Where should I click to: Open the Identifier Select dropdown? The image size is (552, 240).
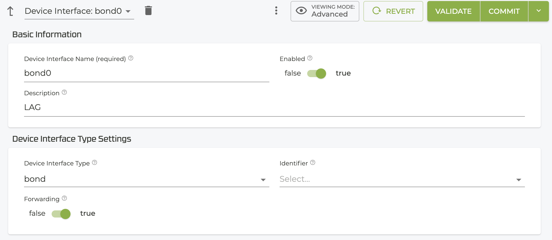[x=402, y=179]
